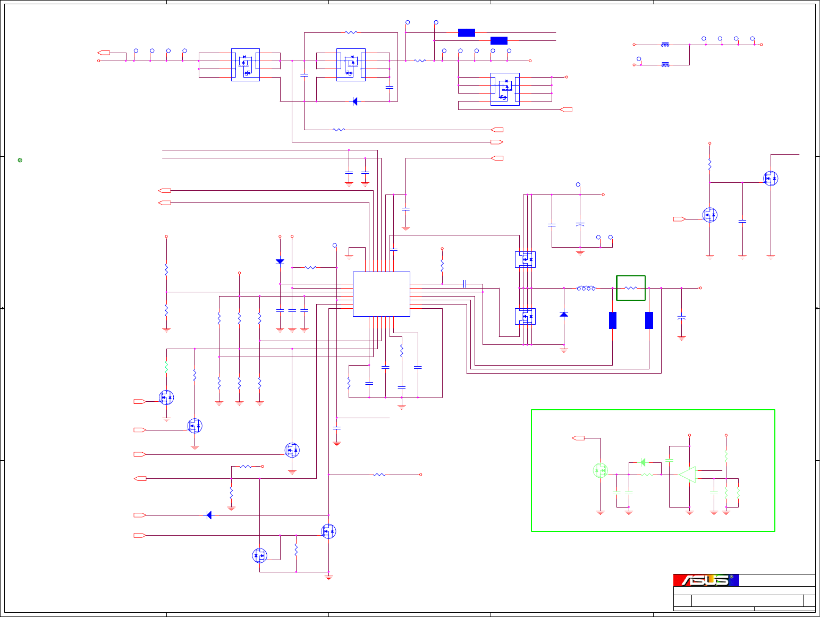Select the resistor inside the dark green box
This screenshot has height=617, width=820.
[x=631, y=288]
